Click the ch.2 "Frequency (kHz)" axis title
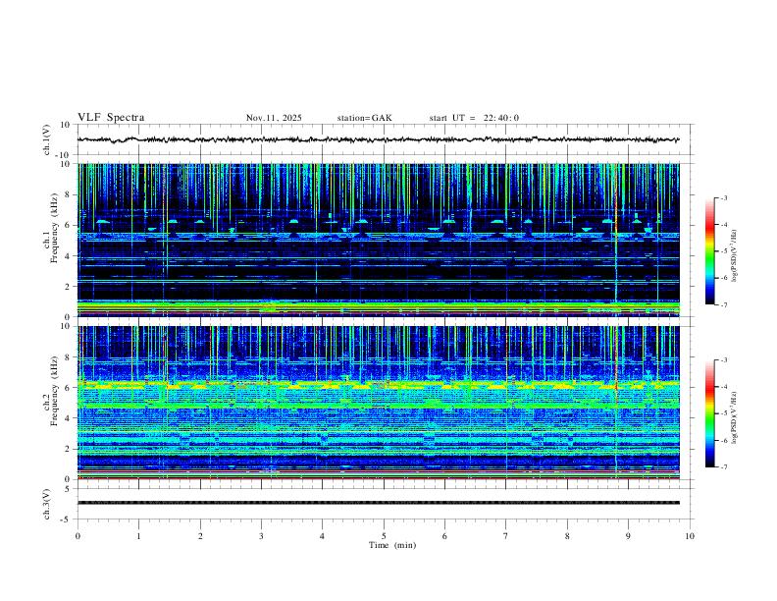The width and height of the screenshot is (777, 601). coord(54,391)
